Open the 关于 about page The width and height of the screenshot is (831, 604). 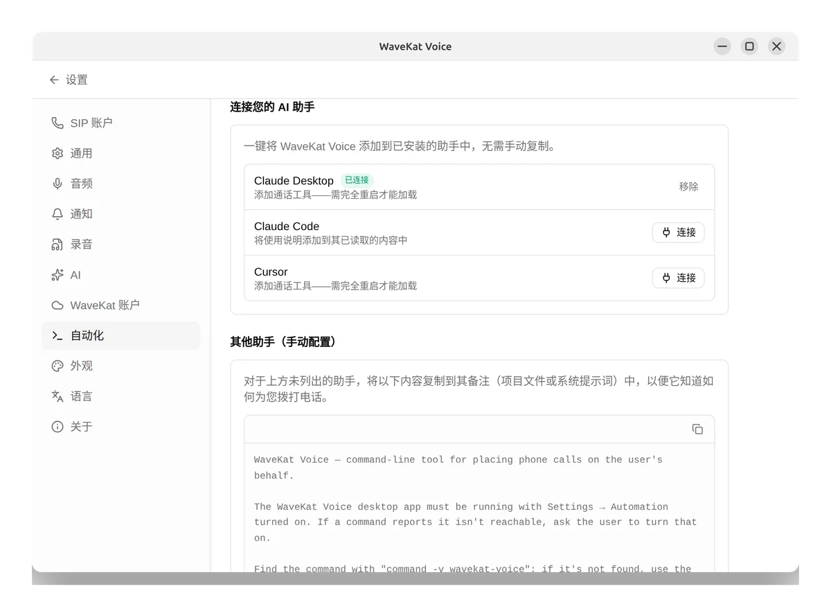[121, 427]
